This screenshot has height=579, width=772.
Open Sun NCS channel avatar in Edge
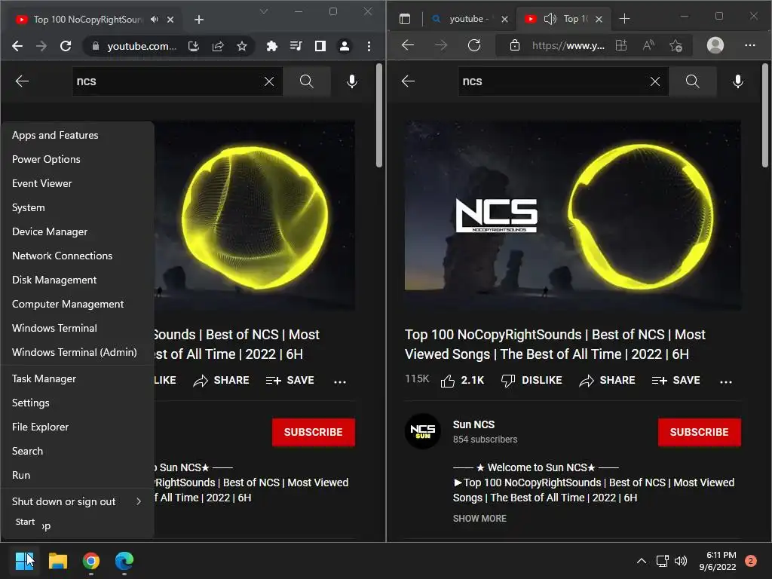(422, 431)
